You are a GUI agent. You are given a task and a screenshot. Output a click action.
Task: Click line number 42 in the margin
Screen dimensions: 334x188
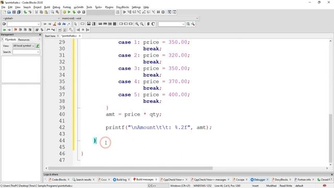62,127
